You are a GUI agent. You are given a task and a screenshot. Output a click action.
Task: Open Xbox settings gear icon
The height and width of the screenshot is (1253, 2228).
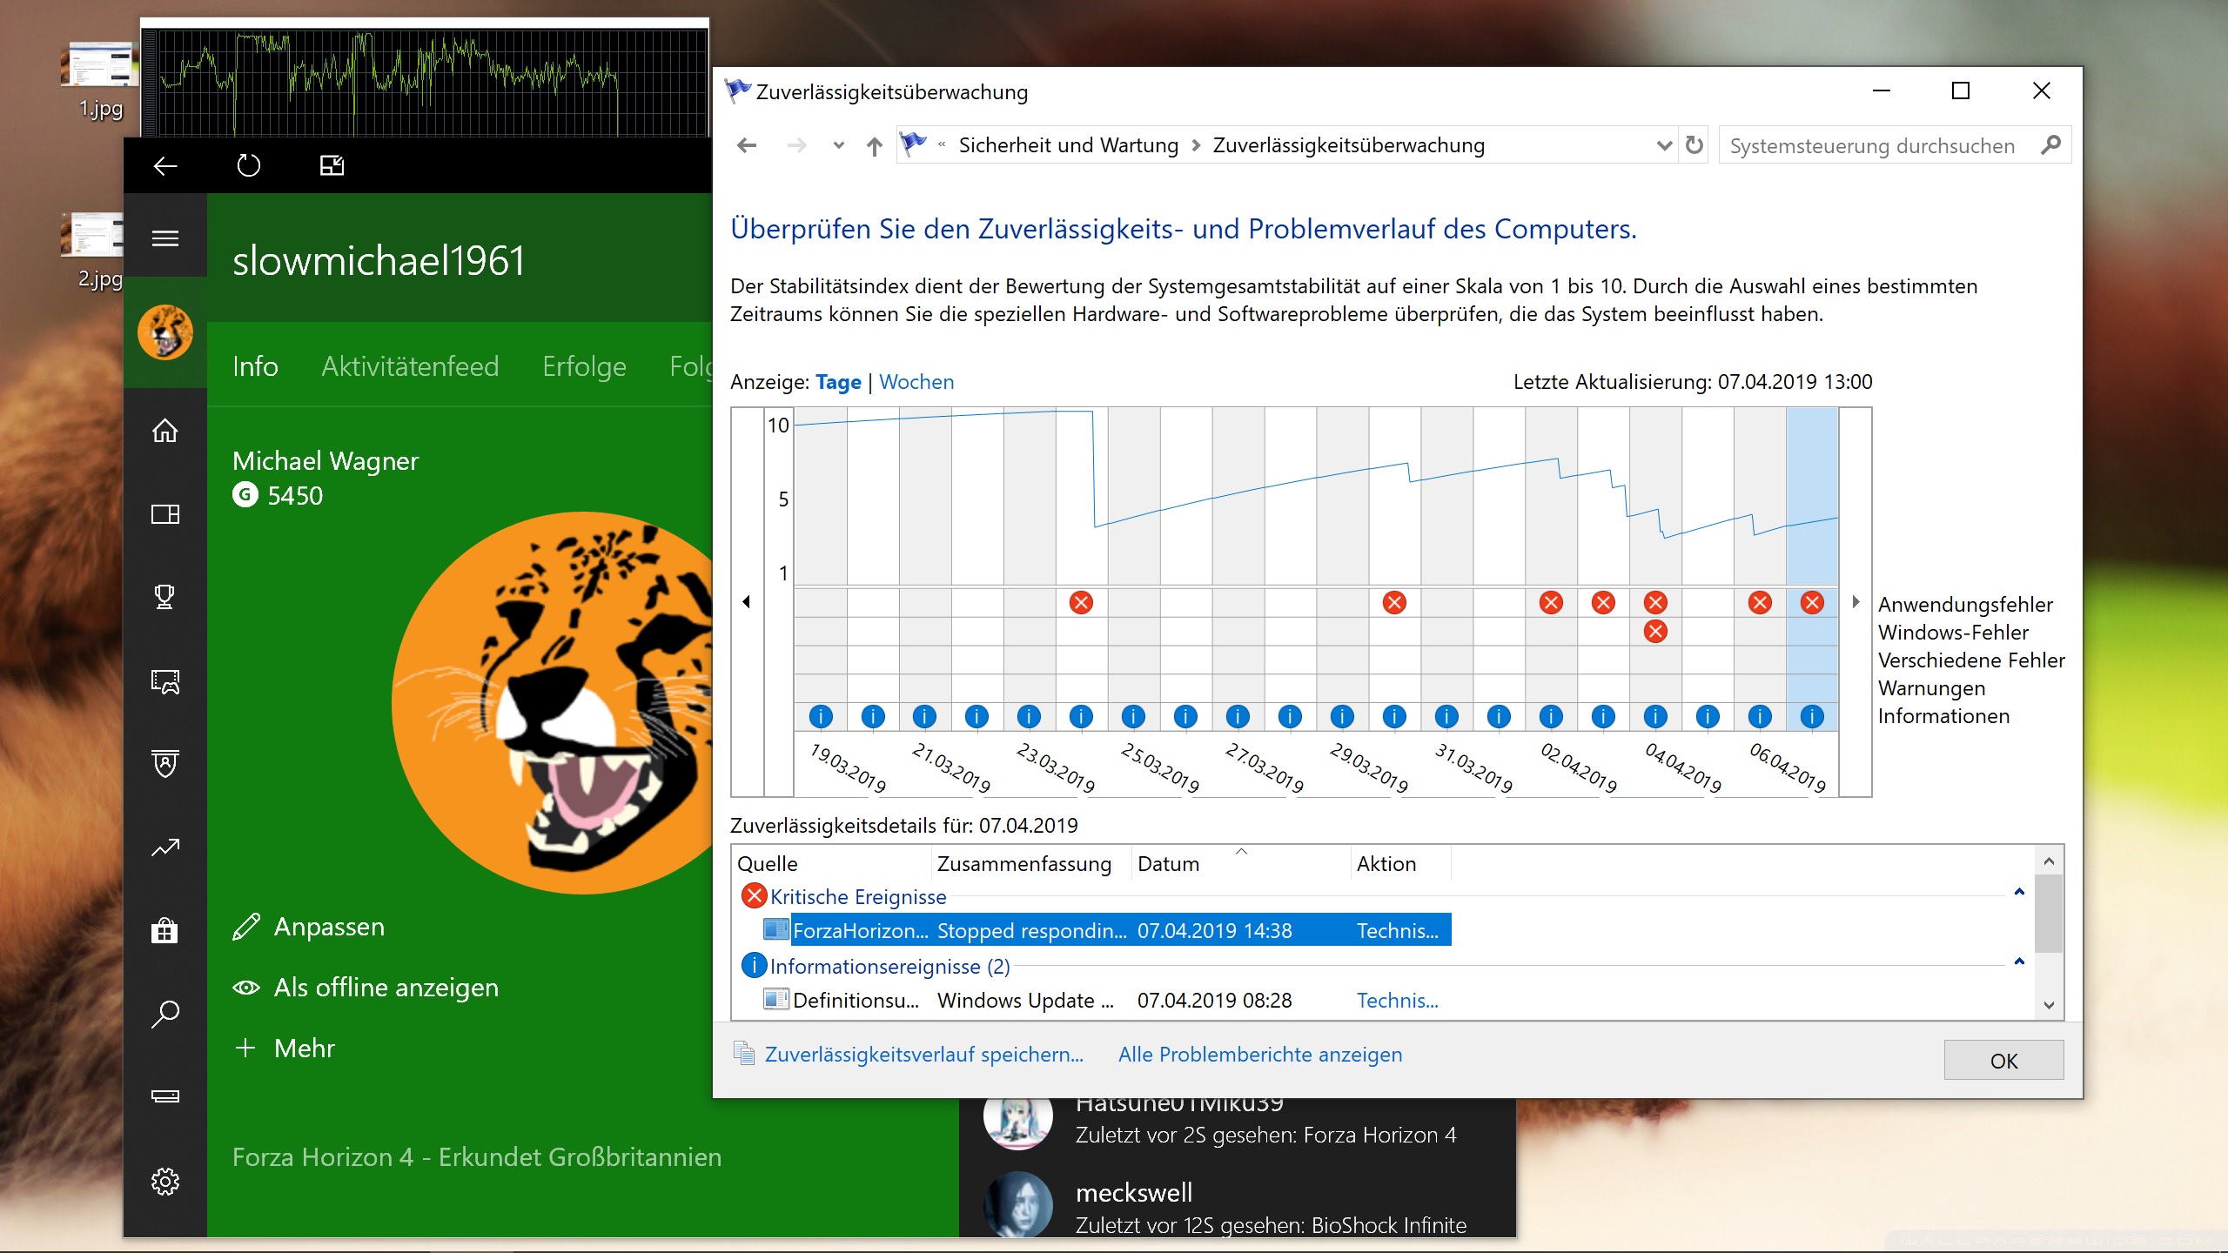point(165,1181)
